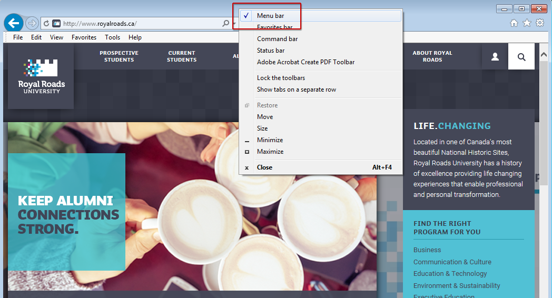Open Education & Technology program link
The image size is (552, 298).
[x=450, y=273]
